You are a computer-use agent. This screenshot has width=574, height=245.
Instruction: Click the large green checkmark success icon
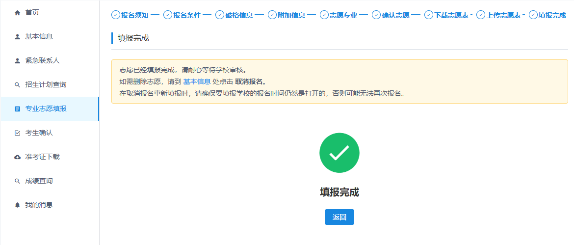(x=339, y=153)
